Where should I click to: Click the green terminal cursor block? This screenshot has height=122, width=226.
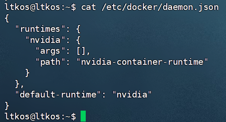coord(83,116)
